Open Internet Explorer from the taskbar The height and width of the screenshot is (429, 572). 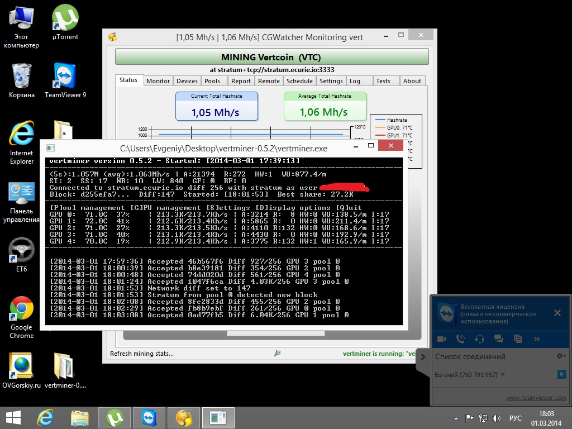pyautogui.click(x=46, y=418)
